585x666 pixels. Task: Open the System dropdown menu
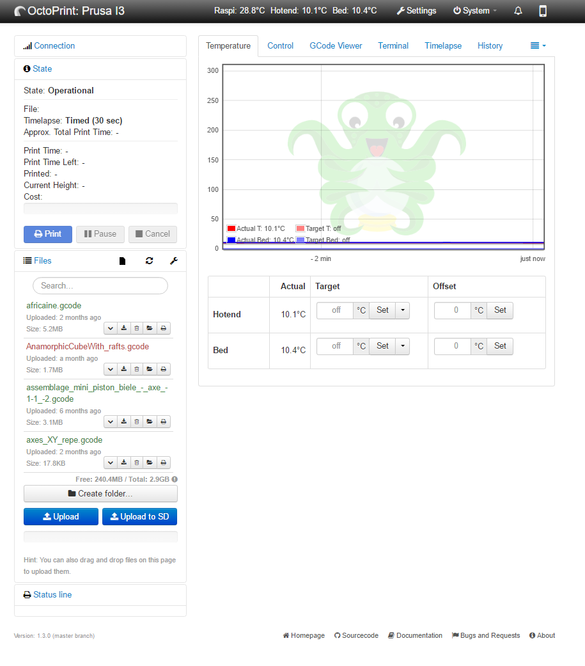[474, 11]
